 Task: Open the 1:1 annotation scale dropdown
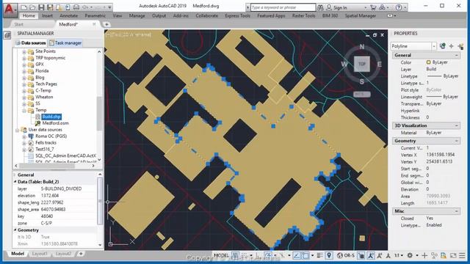click(x=398, y=255)
